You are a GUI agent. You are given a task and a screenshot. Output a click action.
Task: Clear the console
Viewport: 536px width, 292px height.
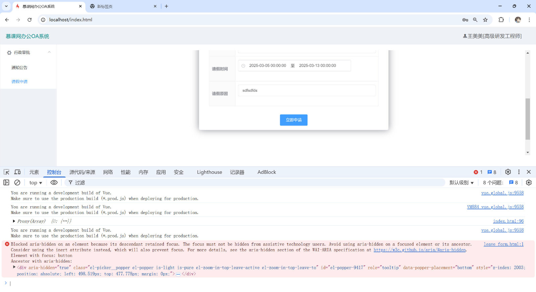pos(17,182)
